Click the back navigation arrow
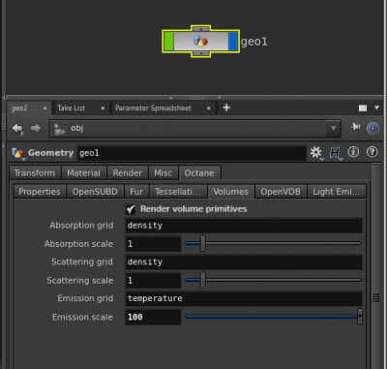The width and height of the screenshot is (387, 369). pyautogui.click(x=17, y=129)
